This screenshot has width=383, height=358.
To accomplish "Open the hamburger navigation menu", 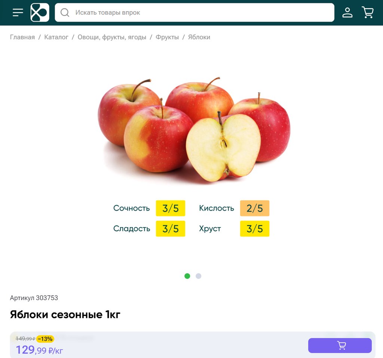I will [x=18, y=12].
